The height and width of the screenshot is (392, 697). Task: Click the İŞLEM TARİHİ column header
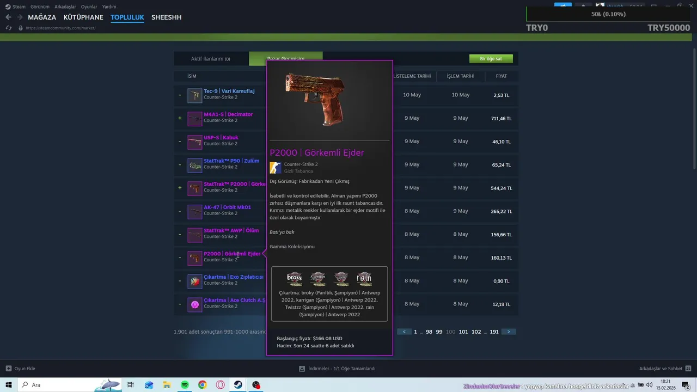[461, 76]
